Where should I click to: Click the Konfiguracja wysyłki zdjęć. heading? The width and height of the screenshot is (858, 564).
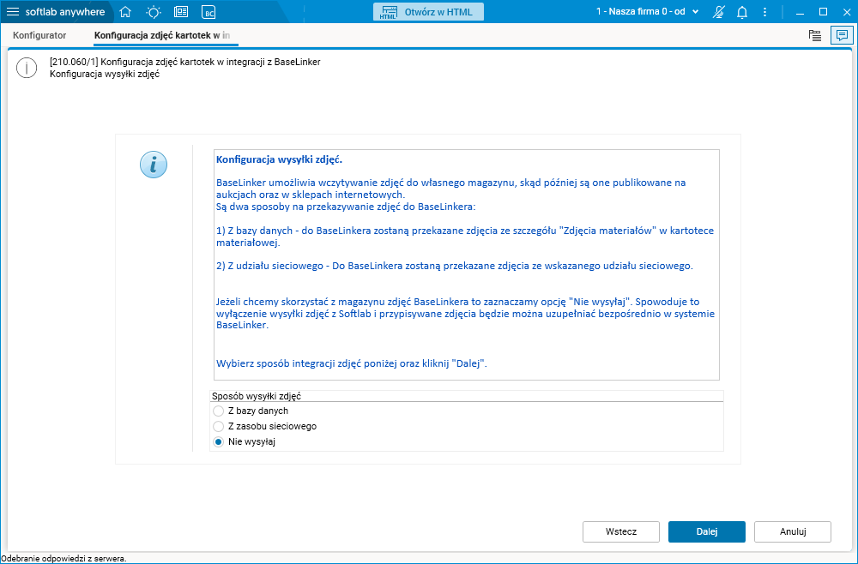click(279, 159)
